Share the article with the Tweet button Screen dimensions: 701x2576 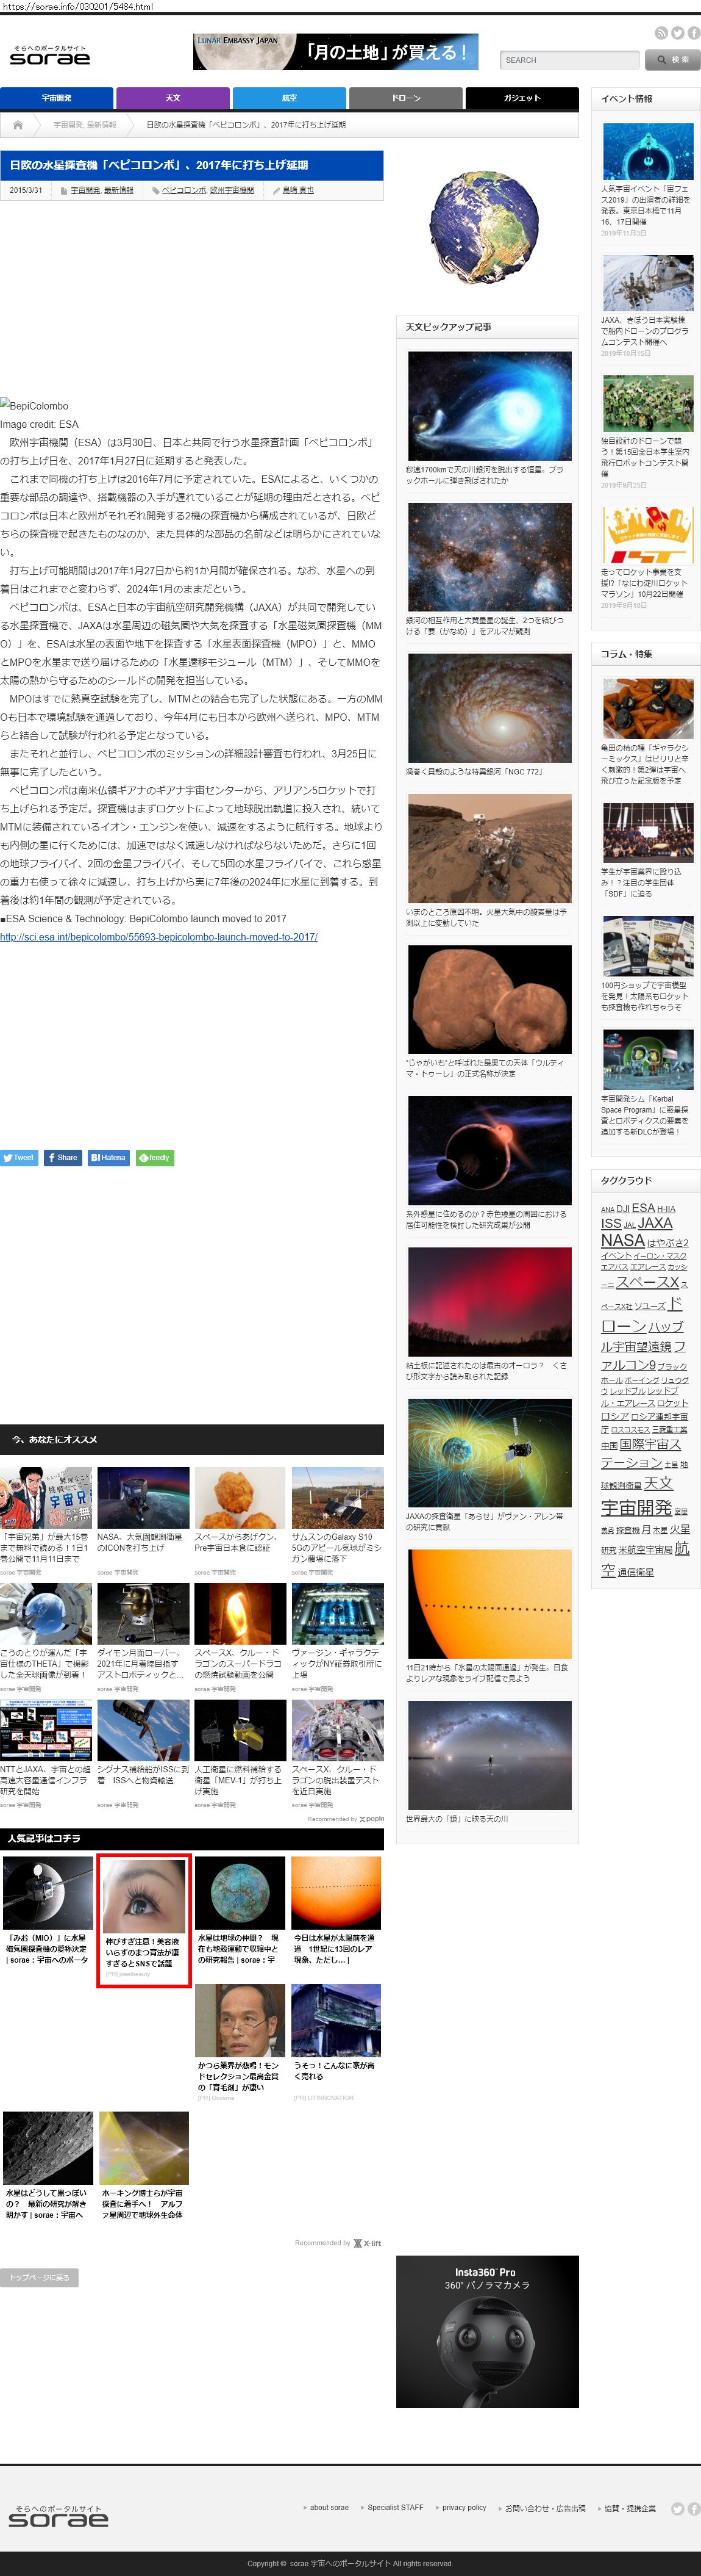tap(19, 1157)
